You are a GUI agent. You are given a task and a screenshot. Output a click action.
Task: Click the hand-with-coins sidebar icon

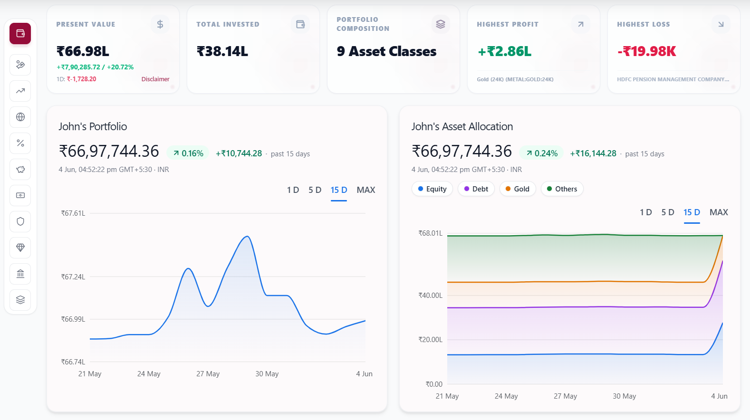coord(20,65)
